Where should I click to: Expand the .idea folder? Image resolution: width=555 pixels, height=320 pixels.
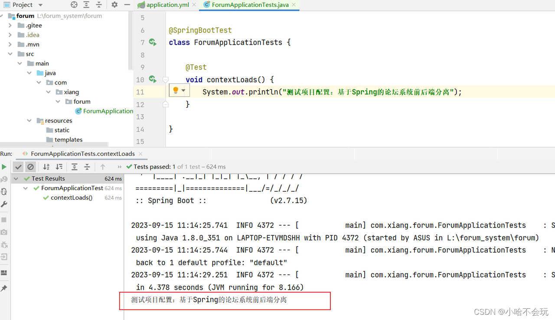tap(10, 35)
